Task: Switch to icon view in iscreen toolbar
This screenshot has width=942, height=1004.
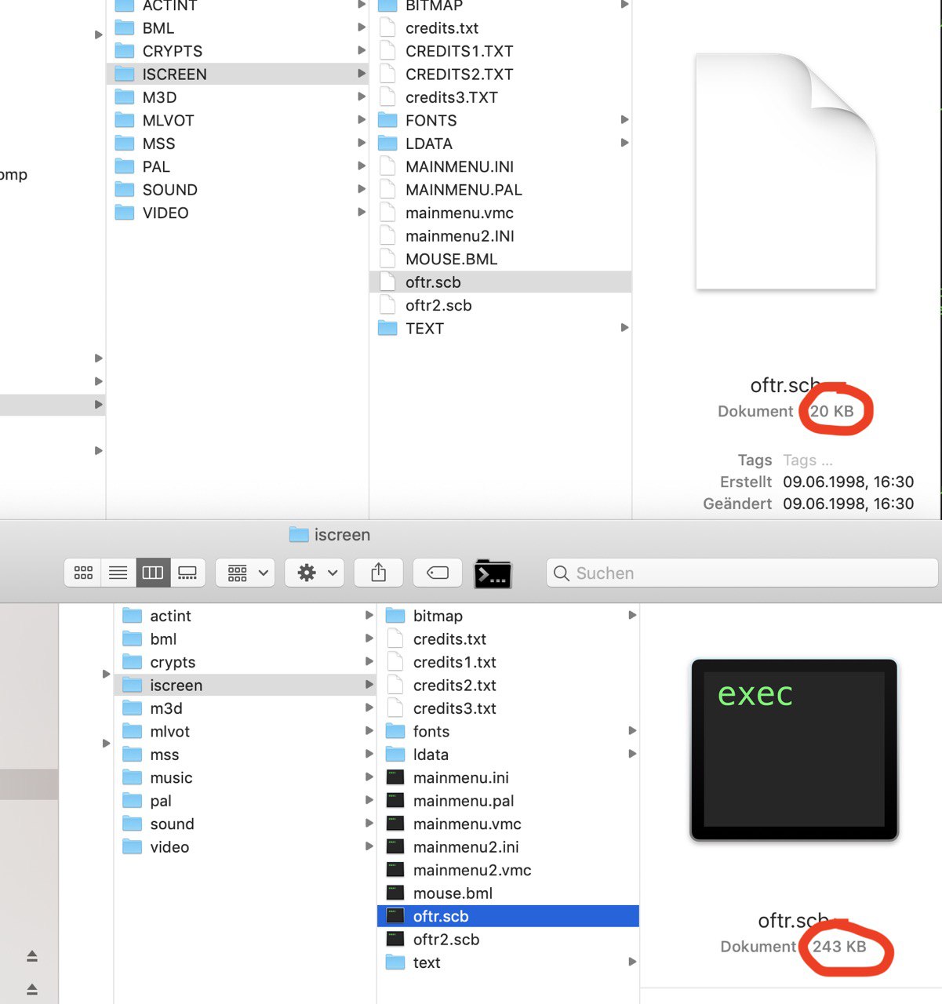Action: (x=83, y=573)
